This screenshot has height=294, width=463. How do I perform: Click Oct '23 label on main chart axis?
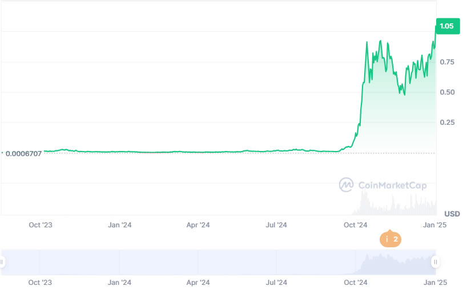tap(41, 225)
